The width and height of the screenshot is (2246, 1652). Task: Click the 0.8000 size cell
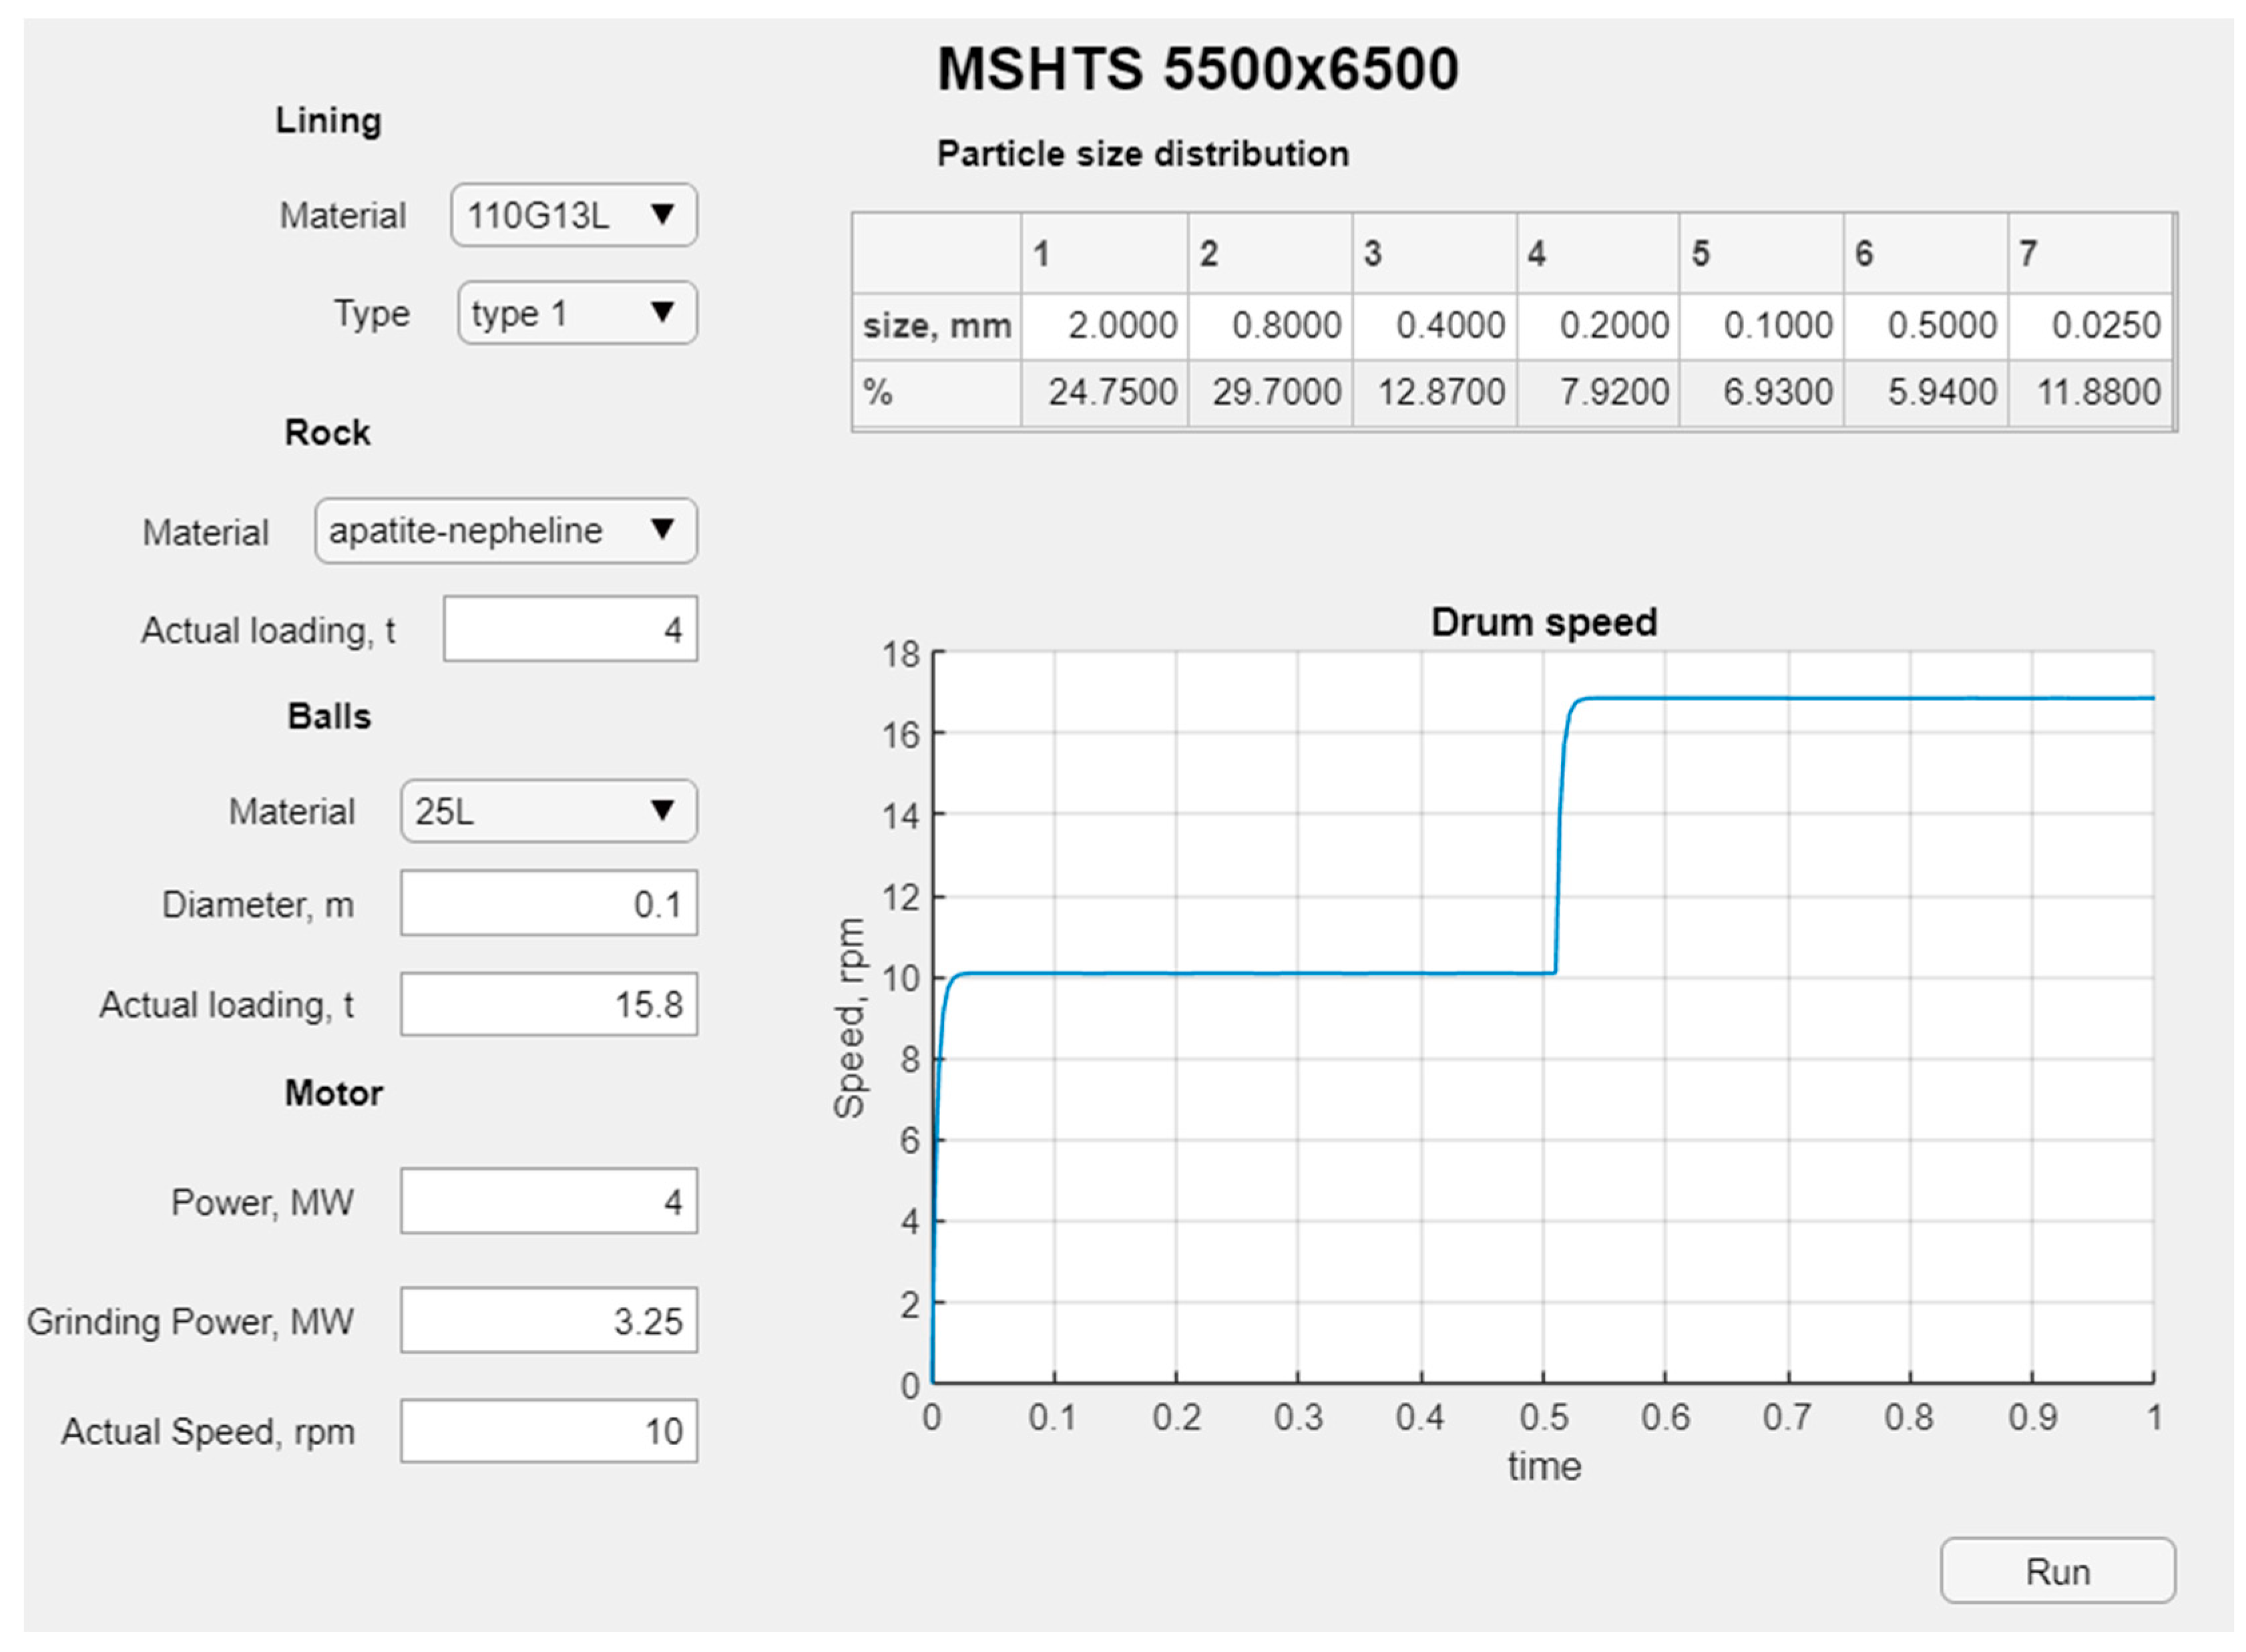1269,326
